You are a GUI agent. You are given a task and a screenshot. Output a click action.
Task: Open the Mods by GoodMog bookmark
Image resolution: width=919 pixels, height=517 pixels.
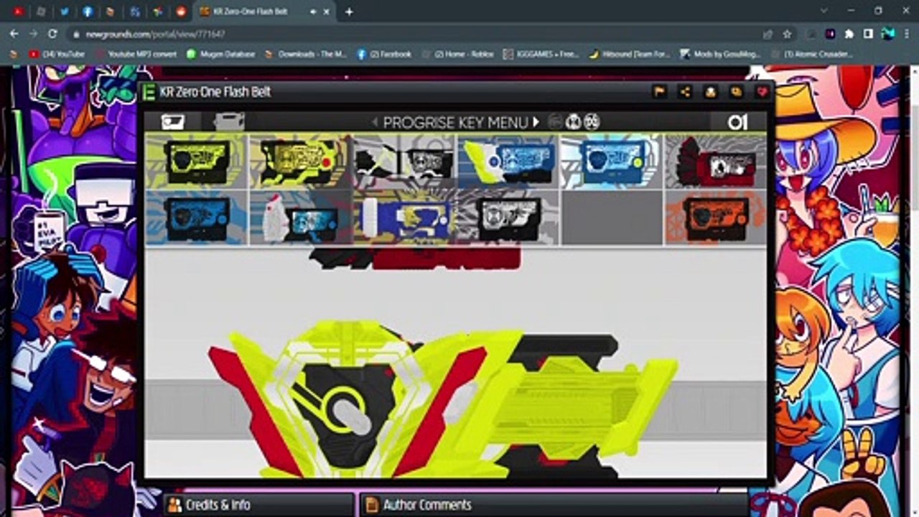[x=720, y=54]
